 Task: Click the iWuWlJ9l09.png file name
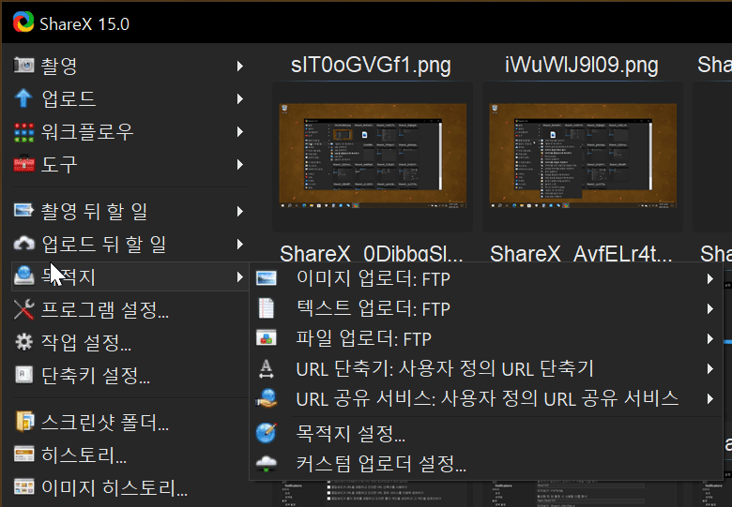pos(581,66)
